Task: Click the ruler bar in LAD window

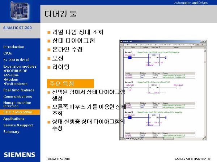Action: click(x=163, y=45)
